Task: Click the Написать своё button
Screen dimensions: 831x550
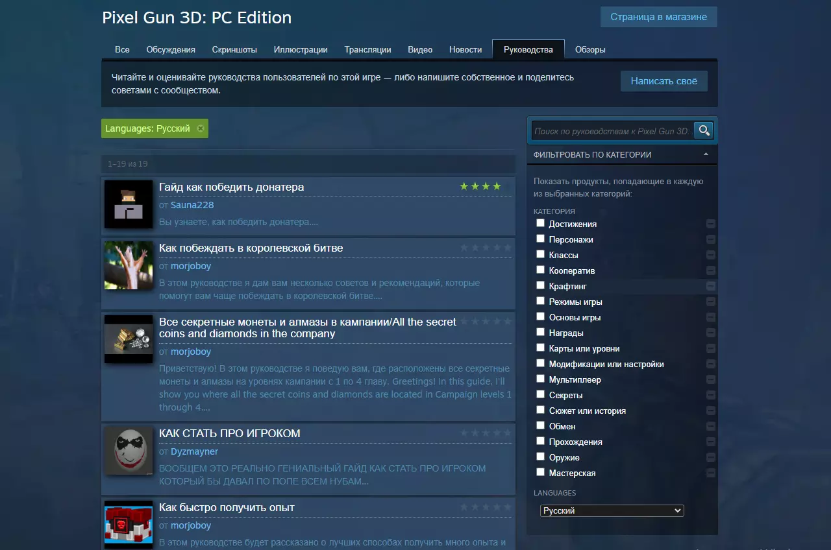Action: (x=664, y=81)
